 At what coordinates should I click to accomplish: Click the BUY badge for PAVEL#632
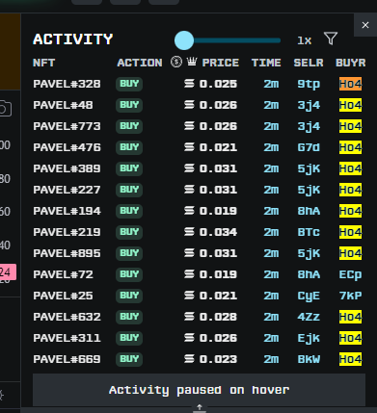[x=129, y=317]
